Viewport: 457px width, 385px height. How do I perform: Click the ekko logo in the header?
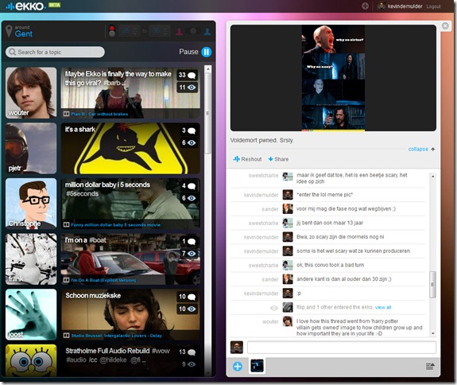click(x=25, y=6)
